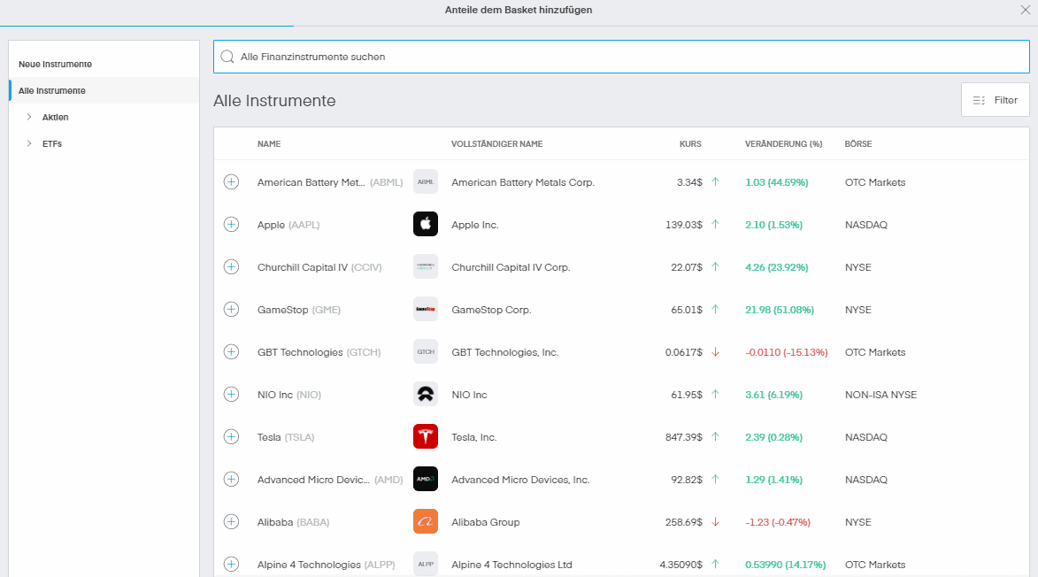Screen dimensions: 1038x577
Task: Click the ALPP company logo
Action: click(x=426, y=564)
